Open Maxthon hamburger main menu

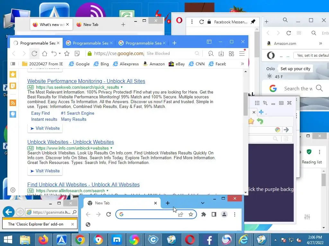[x=242, y=53]
